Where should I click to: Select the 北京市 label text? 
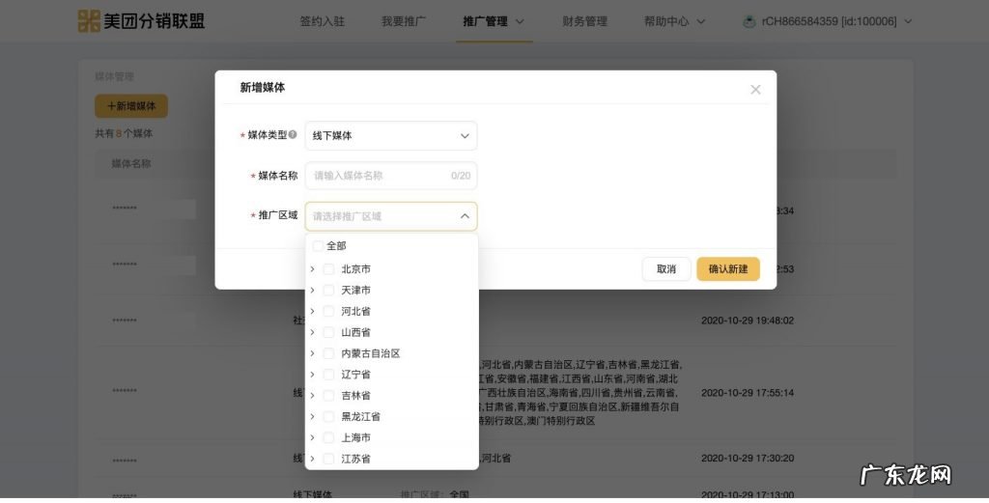(355, 269)
